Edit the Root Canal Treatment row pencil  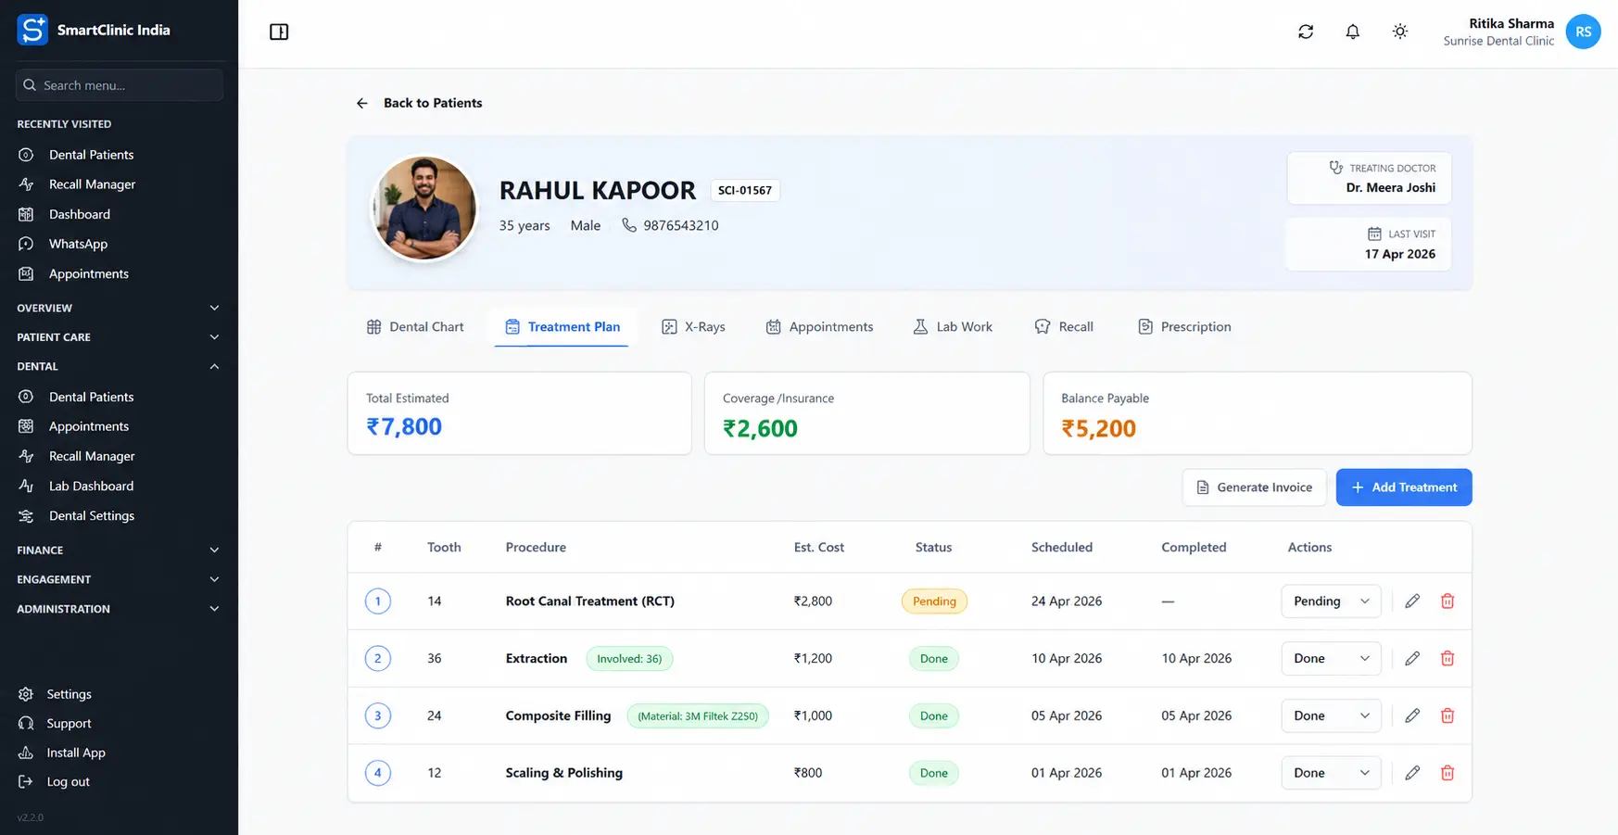(1412, 601)
